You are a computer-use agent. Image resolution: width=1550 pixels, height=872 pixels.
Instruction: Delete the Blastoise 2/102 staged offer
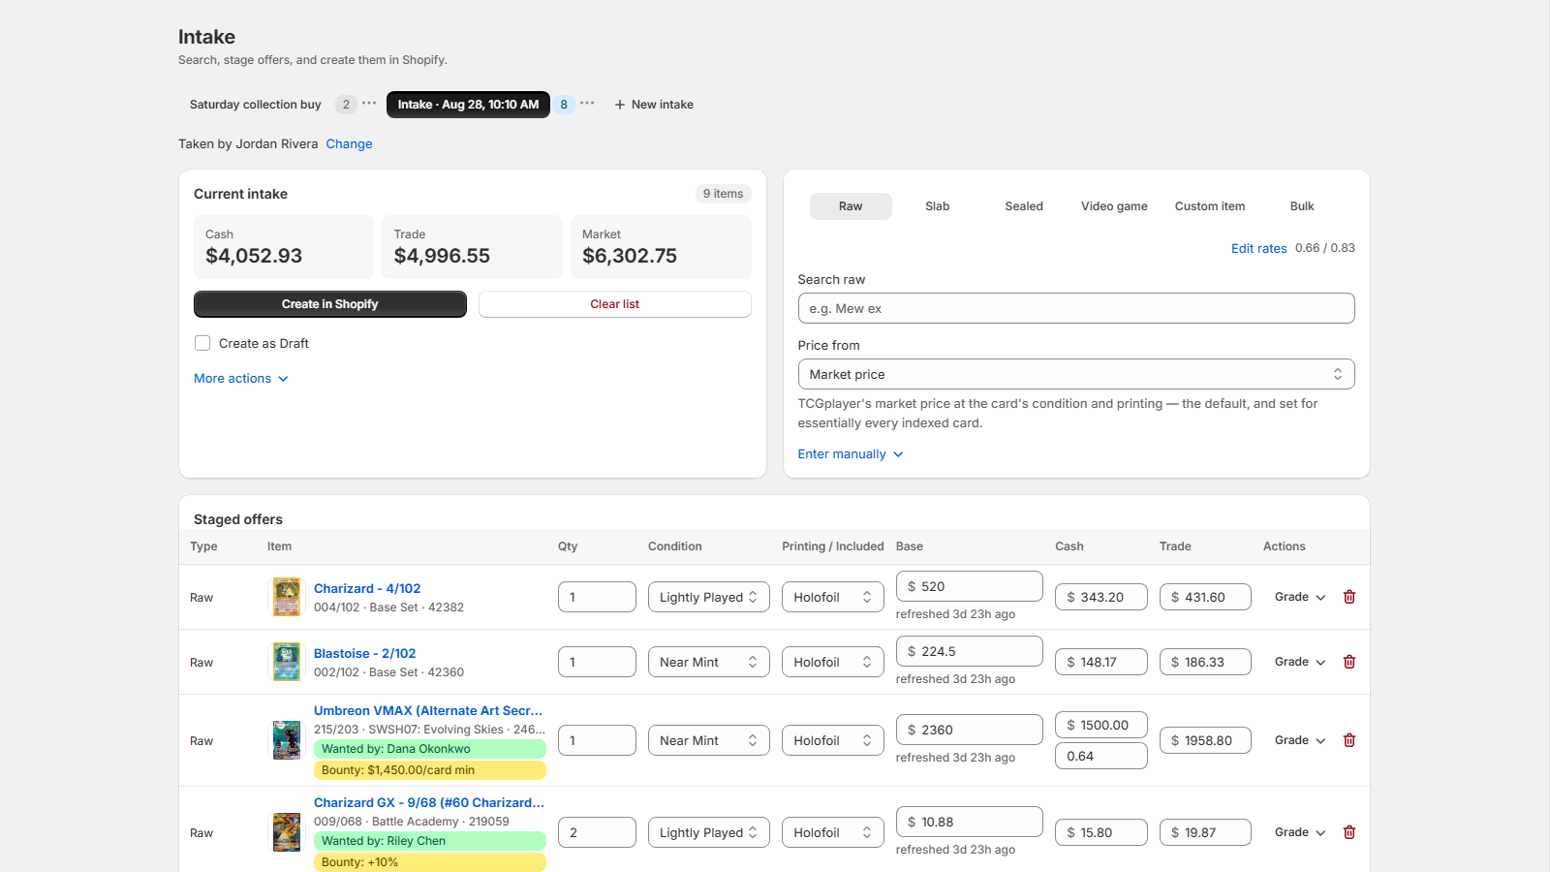1349,662
